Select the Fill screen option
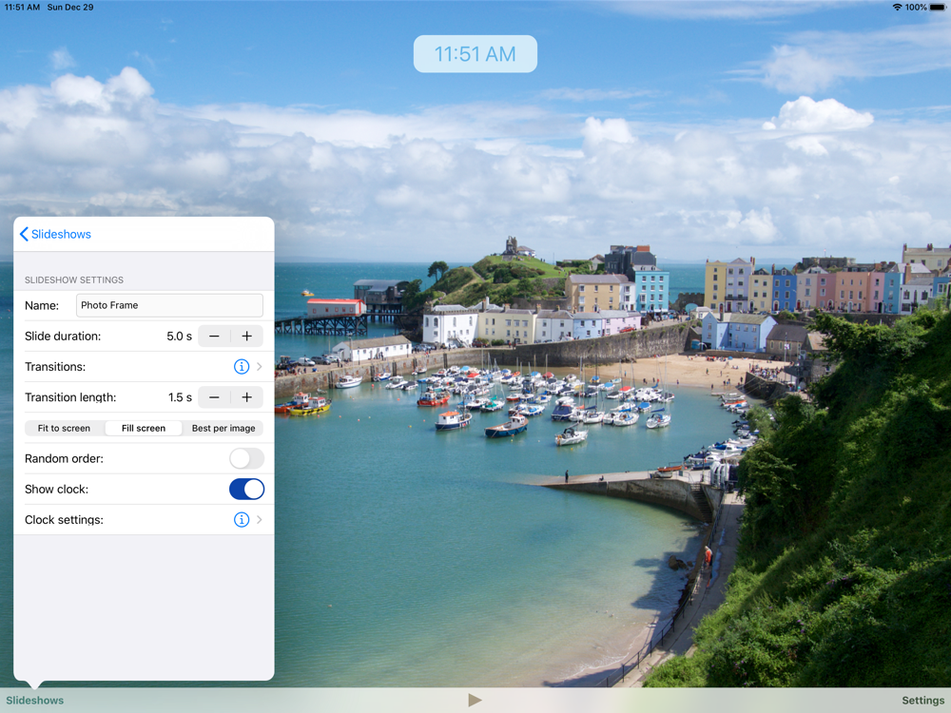The image size is (951, 713). point(144,428)
